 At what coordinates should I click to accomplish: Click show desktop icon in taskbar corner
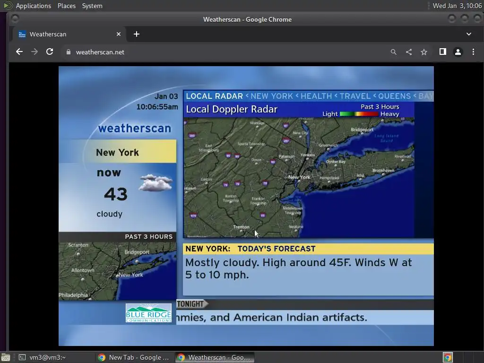click(x=6, y=357)
